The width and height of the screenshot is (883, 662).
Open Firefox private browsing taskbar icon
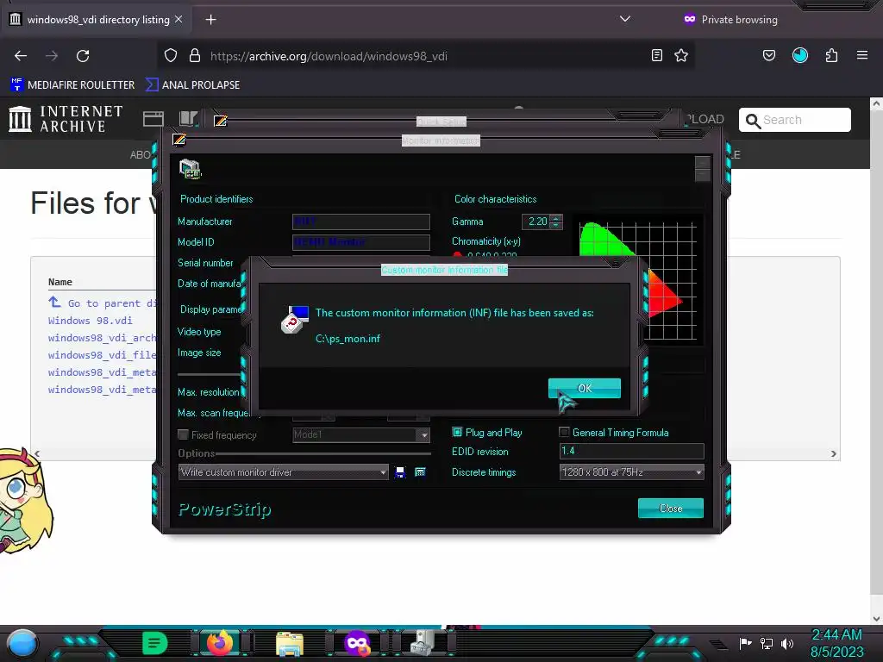coord(357,643)
